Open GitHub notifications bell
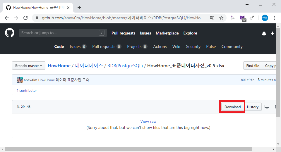Screen dimensions: 281x152 tap(264, 33)
